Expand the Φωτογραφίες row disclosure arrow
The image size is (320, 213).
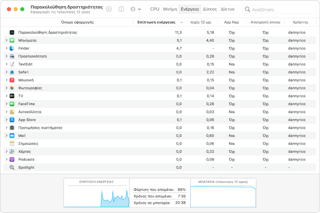pos(7,88)
